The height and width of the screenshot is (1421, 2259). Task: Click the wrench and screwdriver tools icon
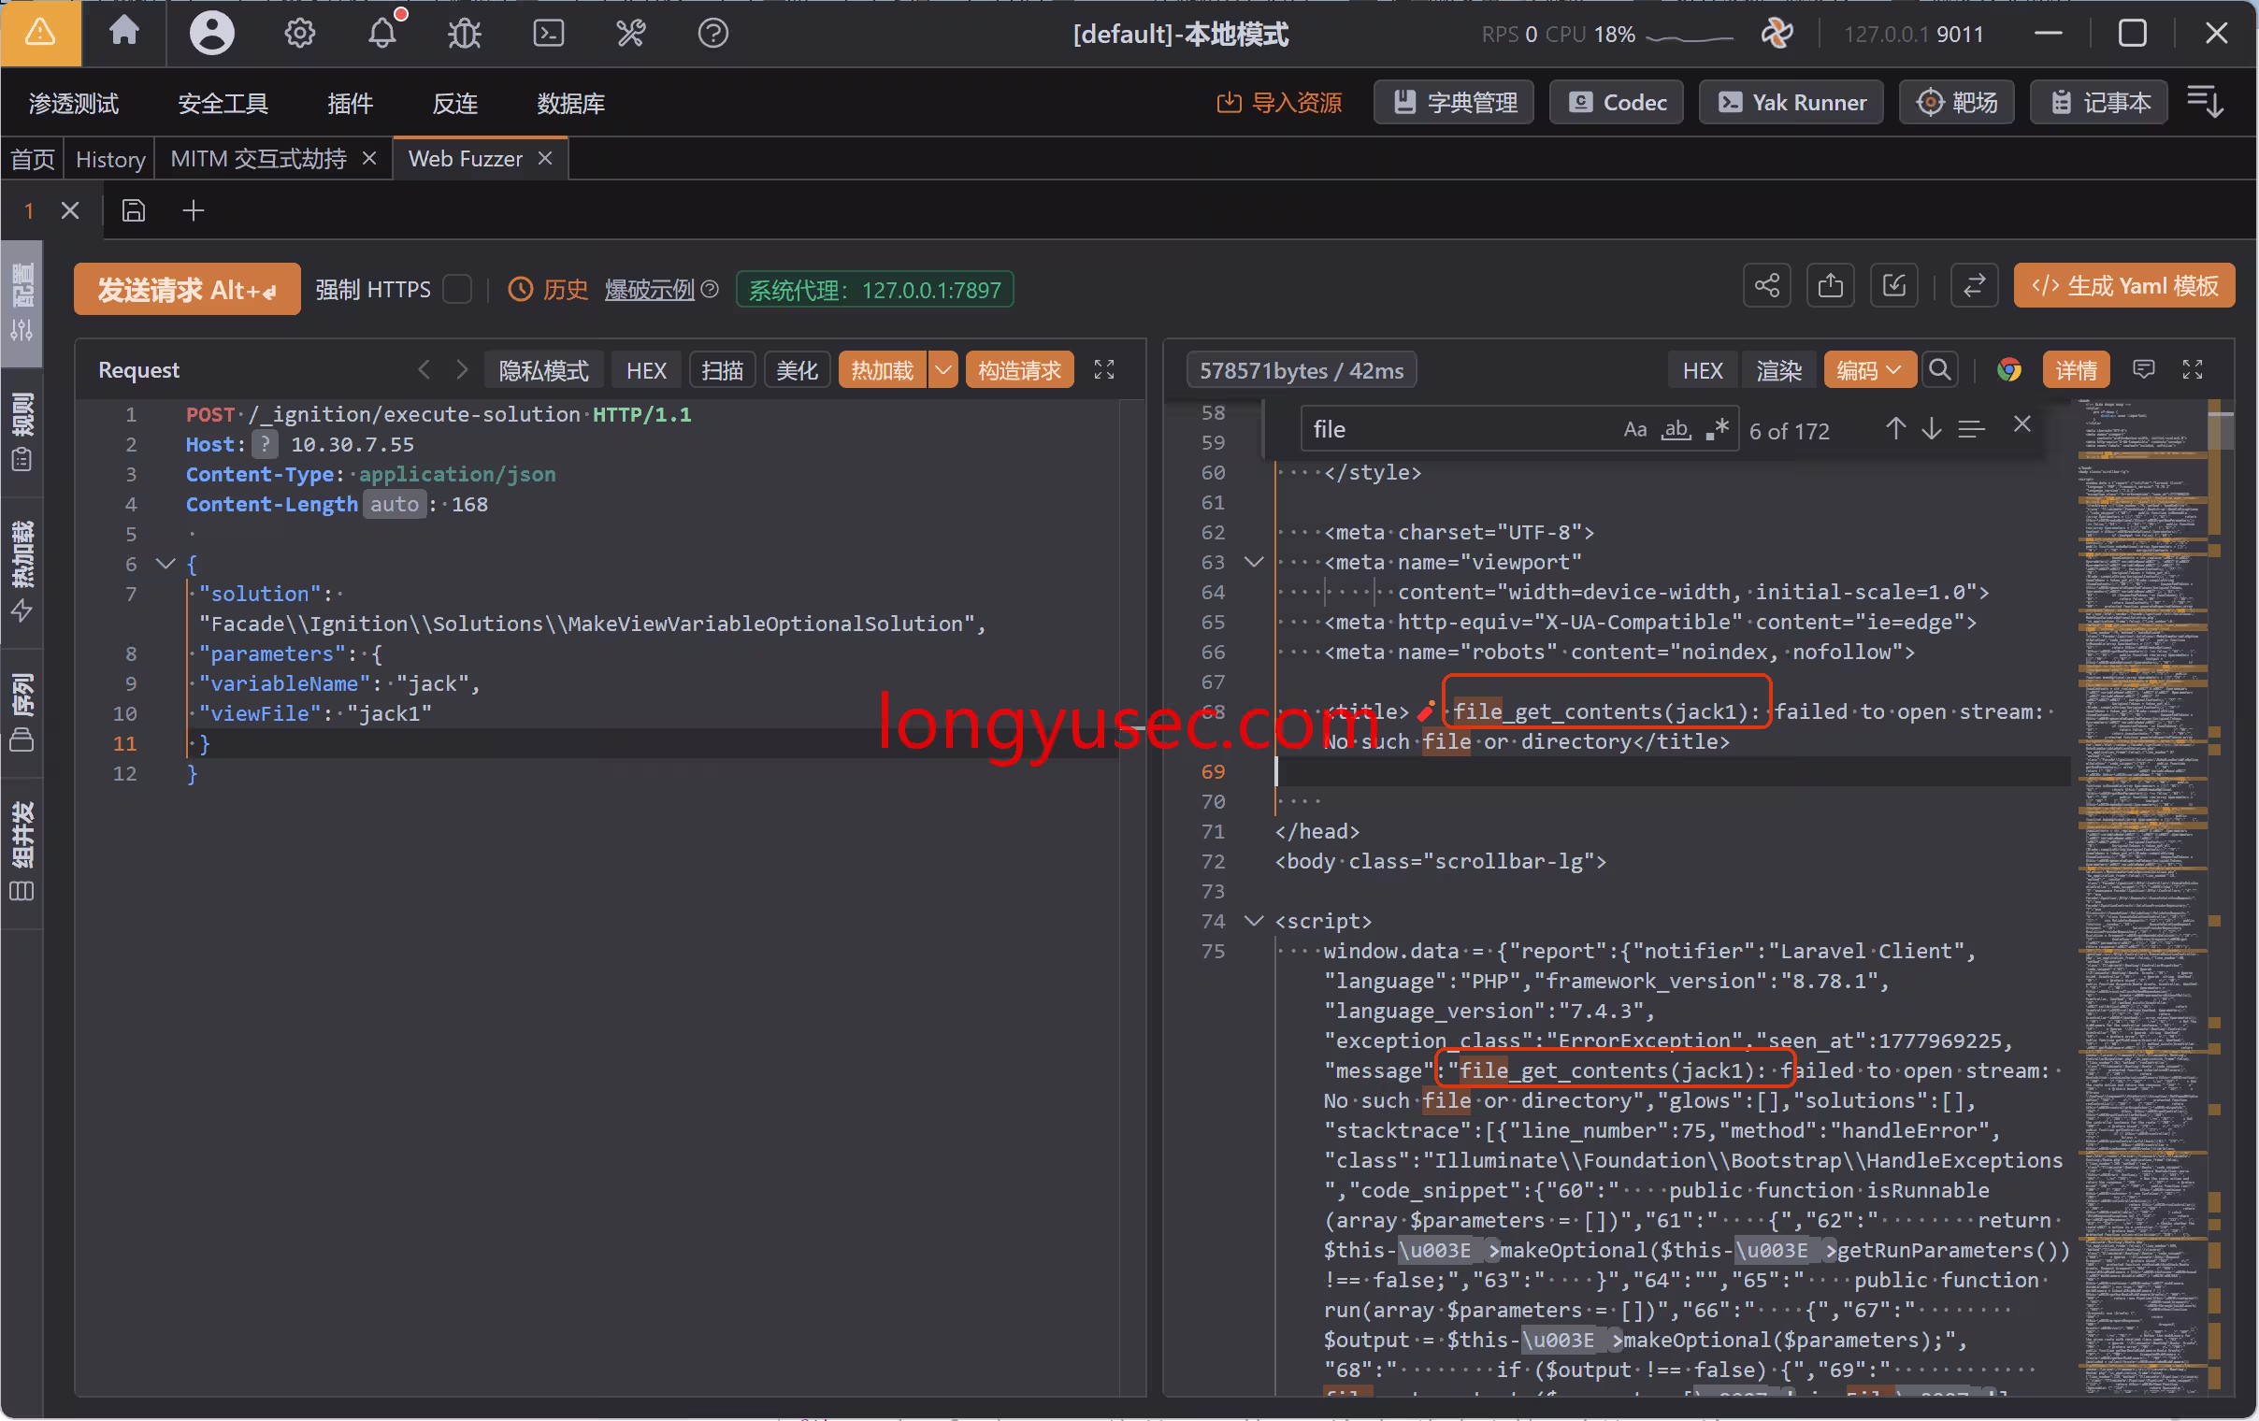coord(630,34)
